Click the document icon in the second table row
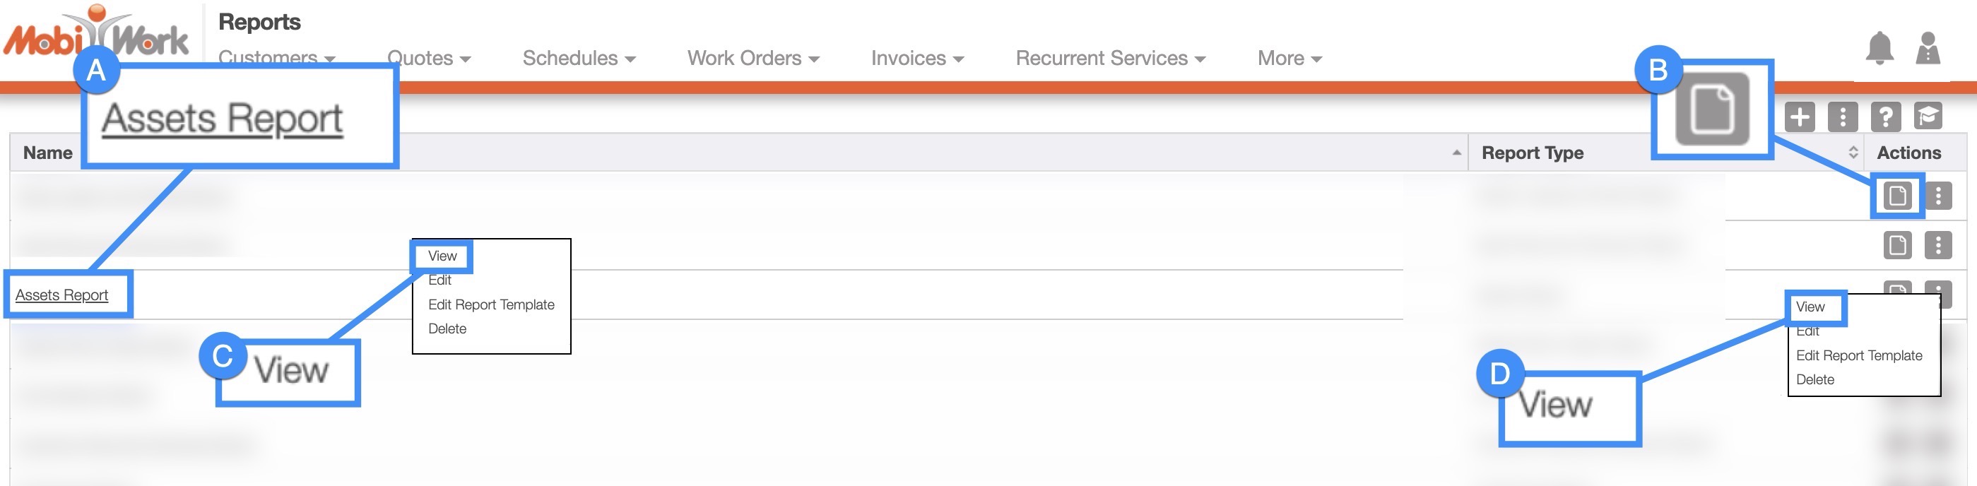This screenshot has height=486, width=1977. coord(1897,246)
